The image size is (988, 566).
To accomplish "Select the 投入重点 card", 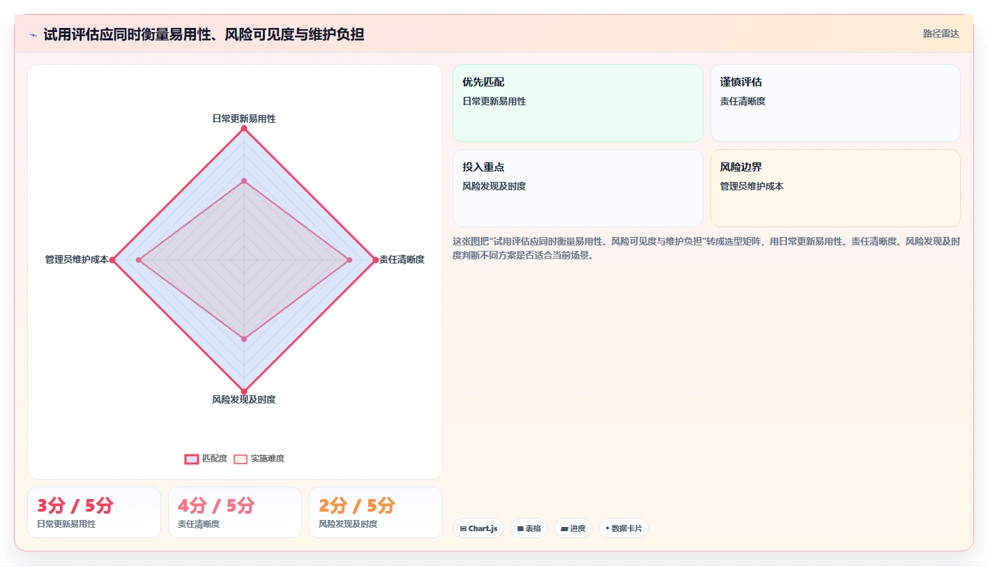I will click(578, 188).
